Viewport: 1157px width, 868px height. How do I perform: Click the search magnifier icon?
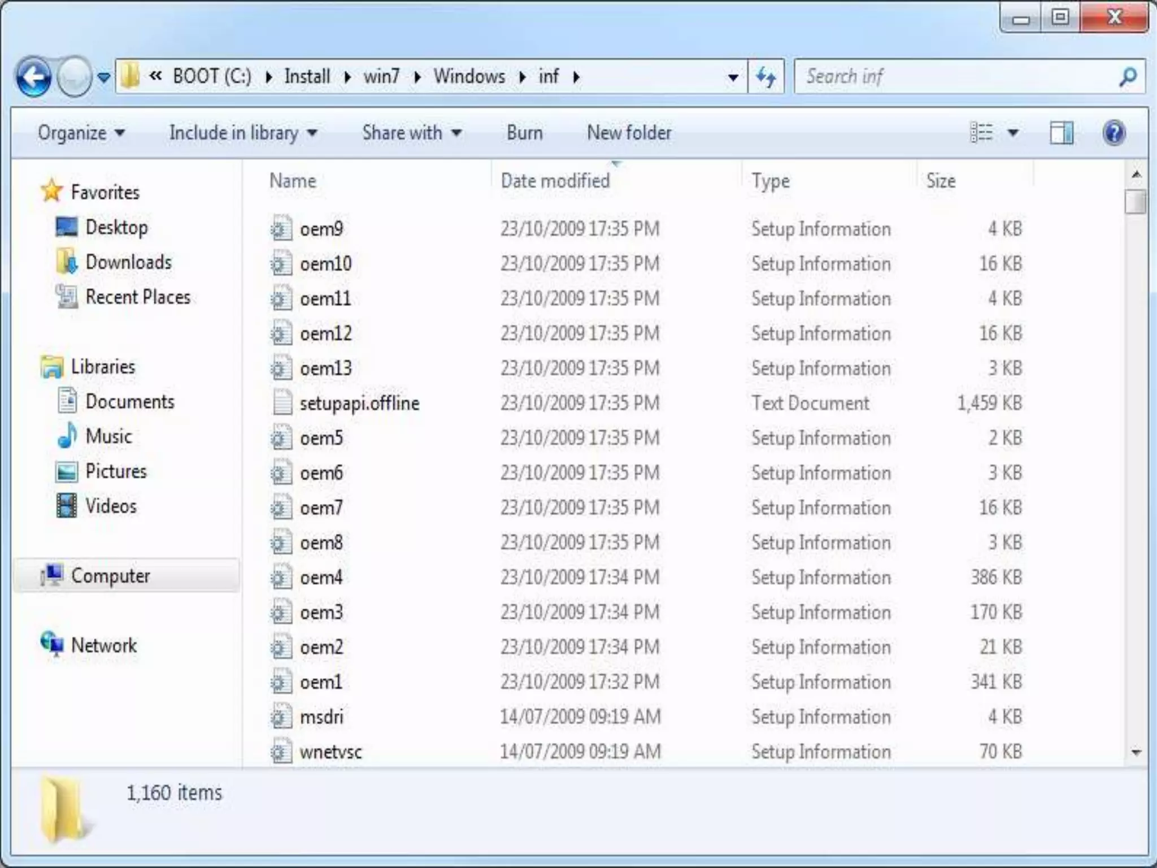pyautogui.click(x=1128, y=76)
